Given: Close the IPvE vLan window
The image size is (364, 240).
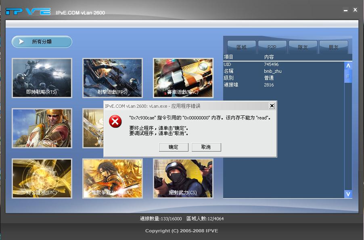Looking at the screenshot, I should (x=355, y=10).
